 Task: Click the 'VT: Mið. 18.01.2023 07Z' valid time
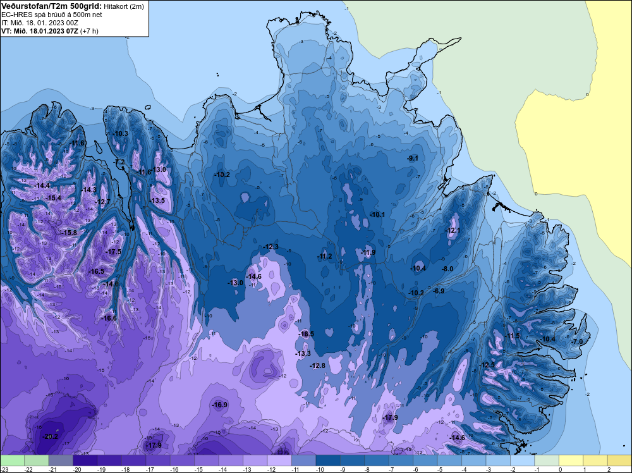coord(40,31)
